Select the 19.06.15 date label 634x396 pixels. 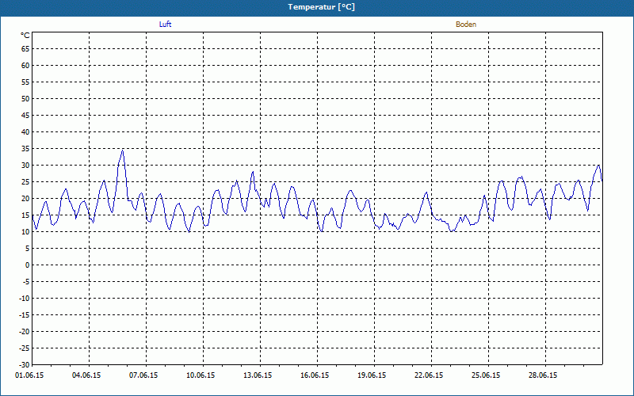click(x=372, y=375)
